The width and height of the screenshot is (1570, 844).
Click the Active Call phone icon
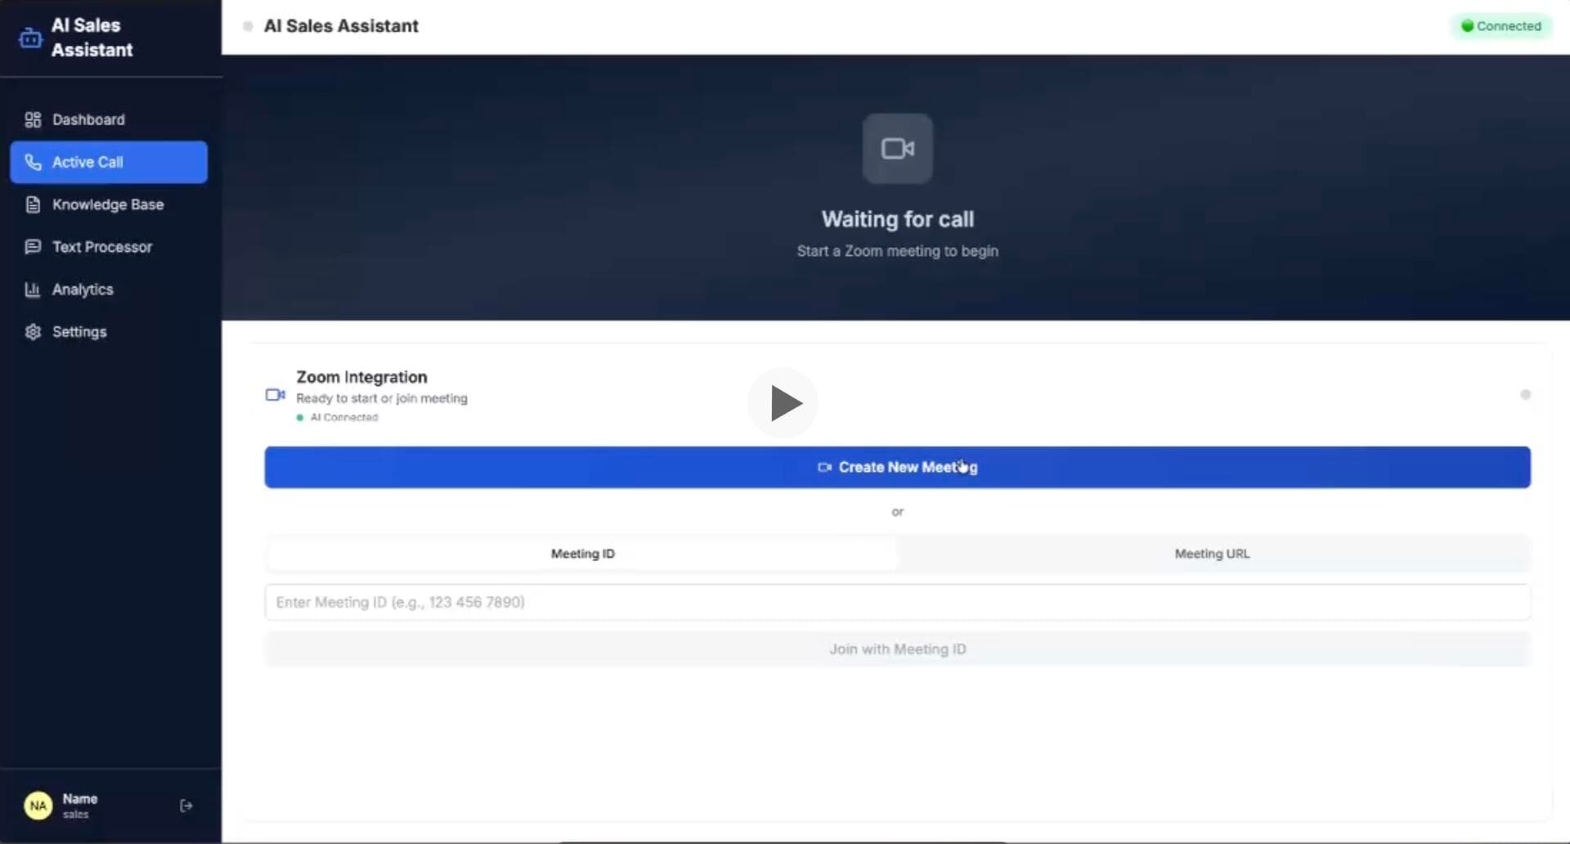[x=33, y=162]
